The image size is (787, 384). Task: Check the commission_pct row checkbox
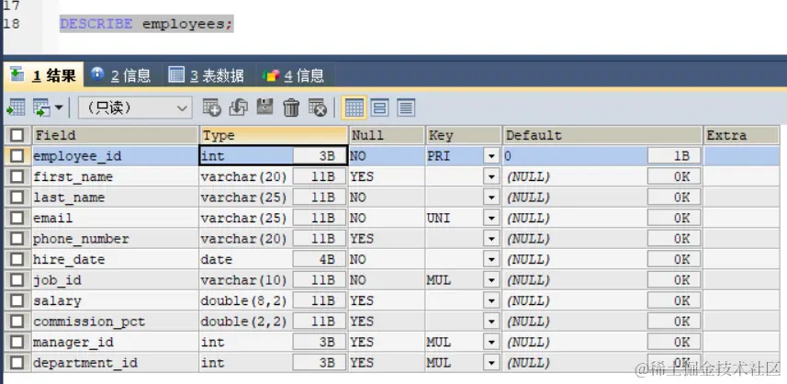pyautogui.click(x=17, y=322)
